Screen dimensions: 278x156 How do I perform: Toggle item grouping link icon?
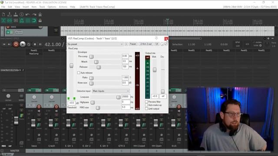tap(10, 20)
